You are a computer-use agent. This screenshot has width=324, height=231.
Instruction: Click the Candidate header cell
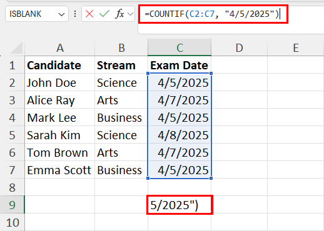point(60,65)
